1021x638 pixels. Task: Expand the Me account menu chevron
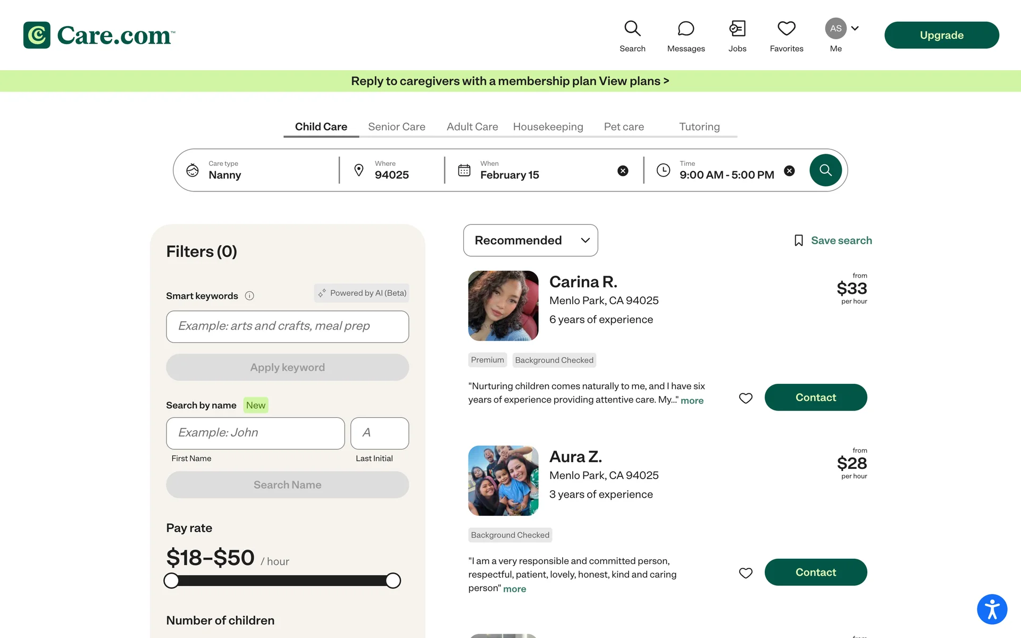tap(855, 28)
